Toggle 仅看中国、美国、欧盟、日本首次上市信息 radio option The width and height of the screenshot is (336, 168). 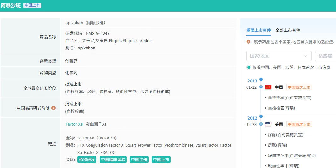[x=249, y=67]
